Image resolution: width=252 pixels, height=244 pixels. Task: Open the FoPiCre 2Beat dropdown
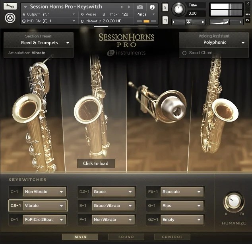click(x=45, y=220)
